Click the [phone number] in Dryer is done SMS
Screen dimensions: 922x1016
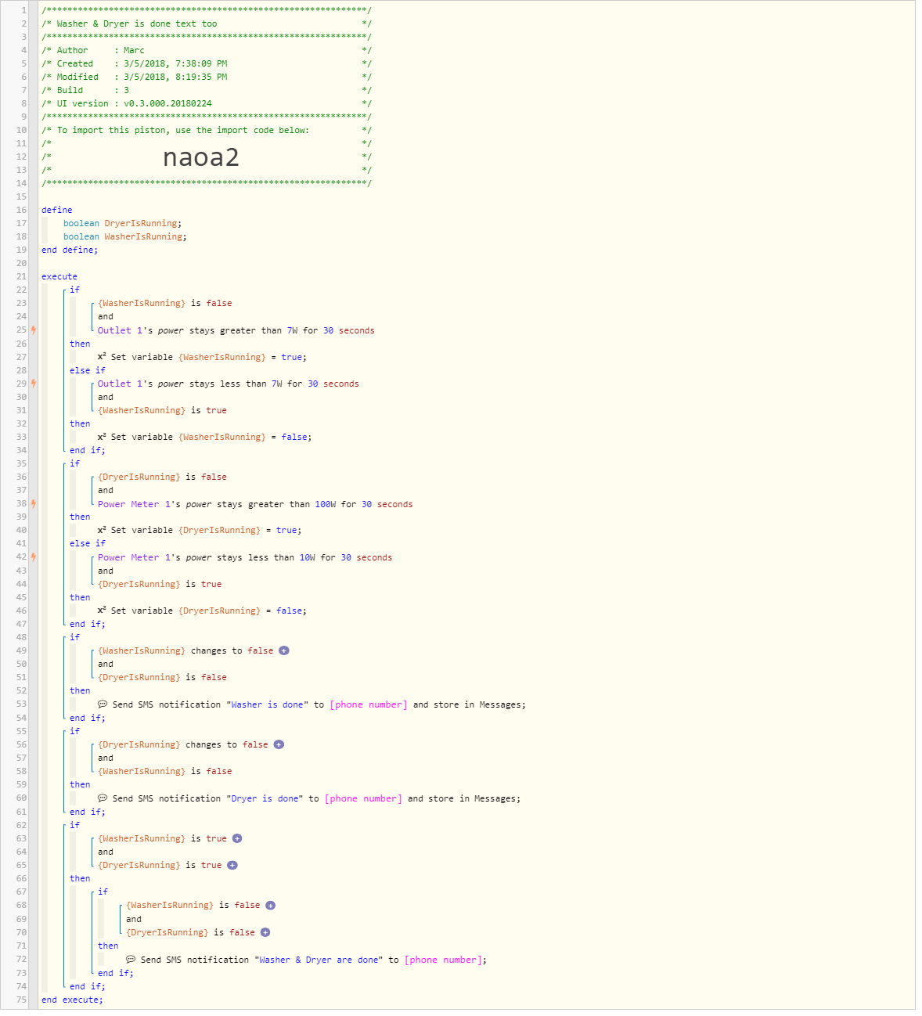pos(363,798)
